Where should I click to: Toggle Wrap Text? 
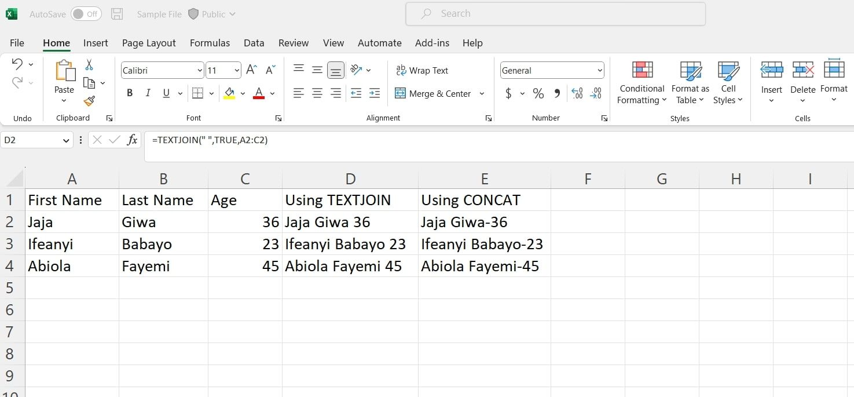(x=422, y=71)
